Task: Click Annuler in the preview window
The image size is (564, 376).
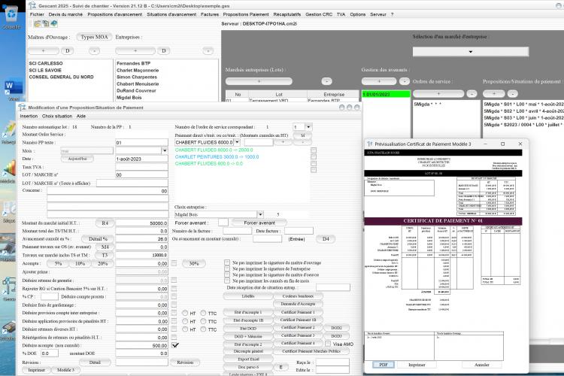Action: pyautogui.click(x=482, y=365)
